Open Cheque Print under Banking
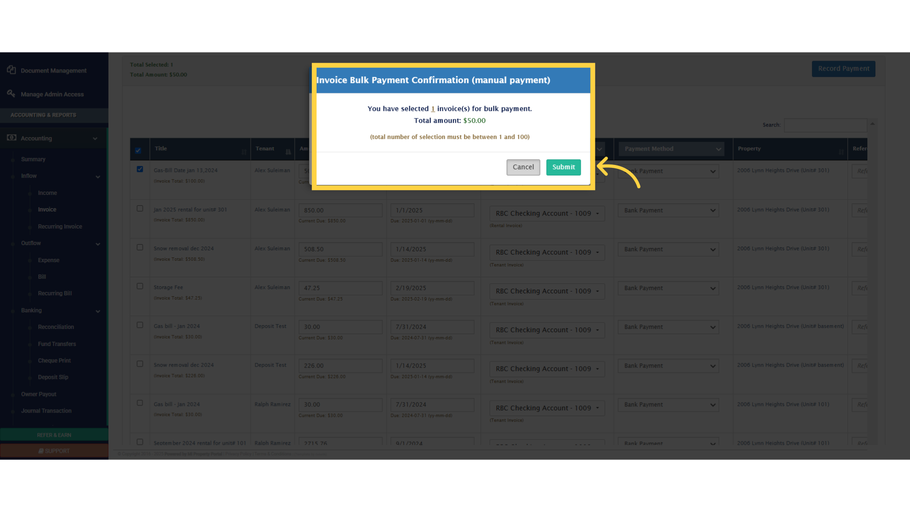 click(x=54, y=361)
